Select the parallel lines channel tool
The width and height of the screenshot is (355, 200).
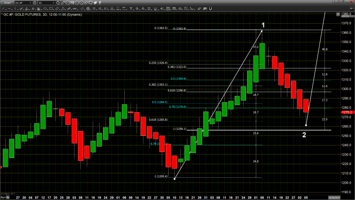pyautogui.click(x=82, y=8)
